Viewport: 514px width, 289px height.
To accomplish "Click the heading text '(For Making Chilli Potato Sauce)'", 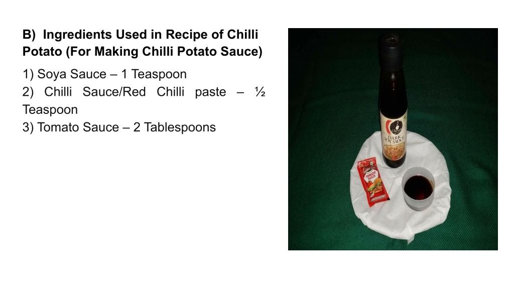I will click(x=164, y=52).
